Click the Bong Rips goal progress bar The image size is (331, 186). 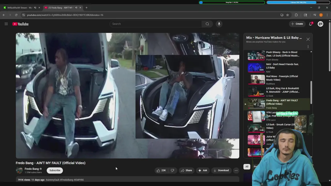point(232,2)
